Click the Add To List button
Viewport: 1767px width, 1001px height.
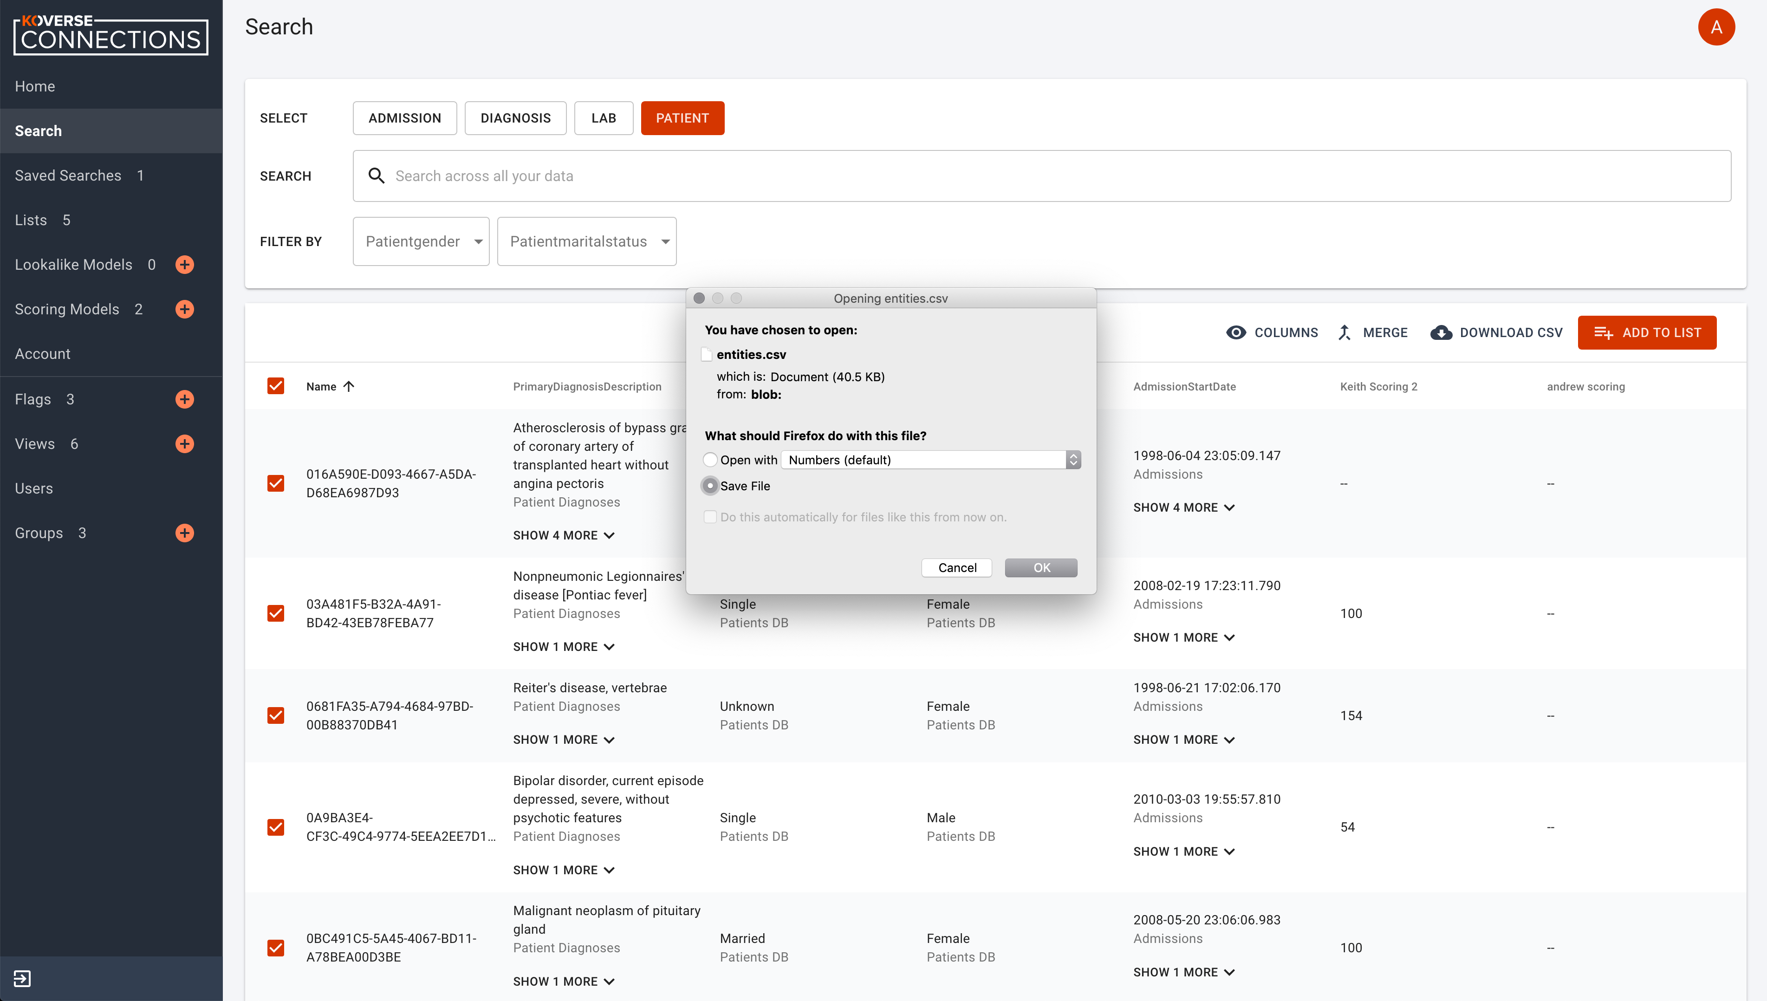(1647, 333)
